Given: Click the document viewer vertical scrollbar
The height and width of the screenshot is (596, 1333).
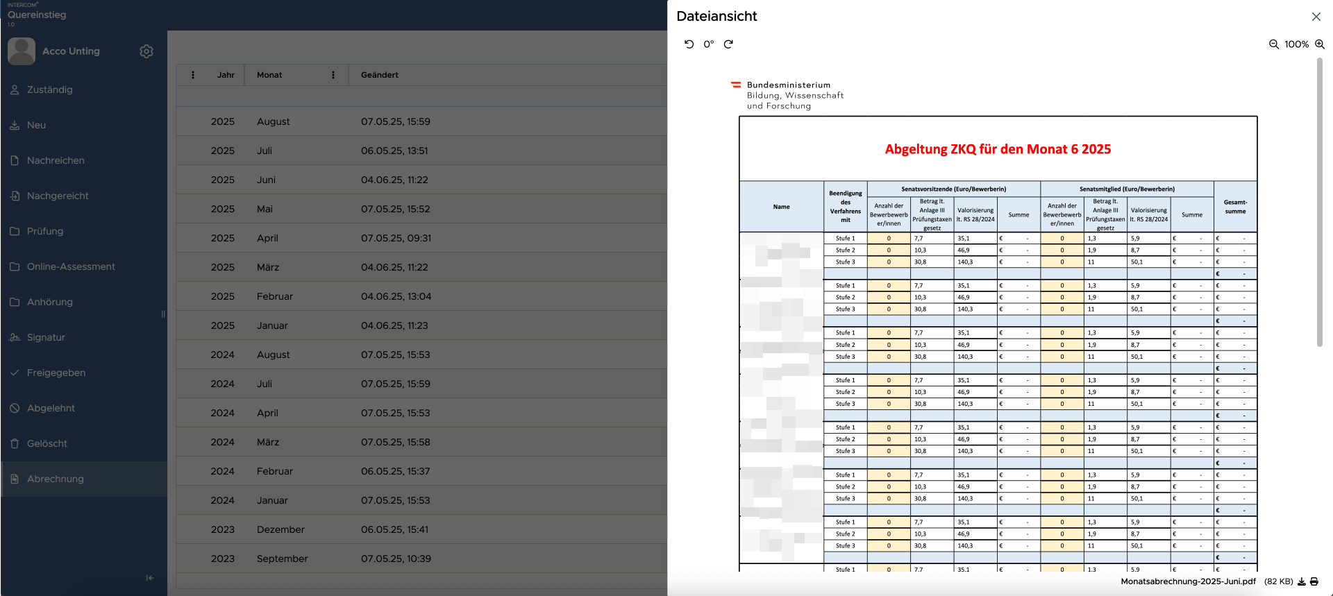Looking at the screenshot, I should coord(1320,203).
